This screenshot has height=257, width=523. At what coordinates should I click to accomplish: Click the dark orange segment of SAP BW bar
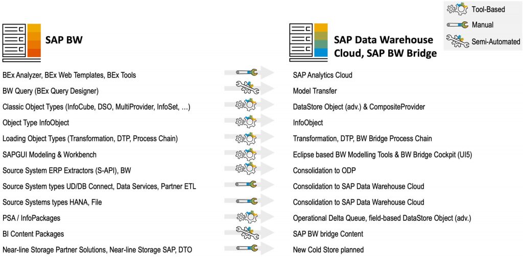pos(34,53)
